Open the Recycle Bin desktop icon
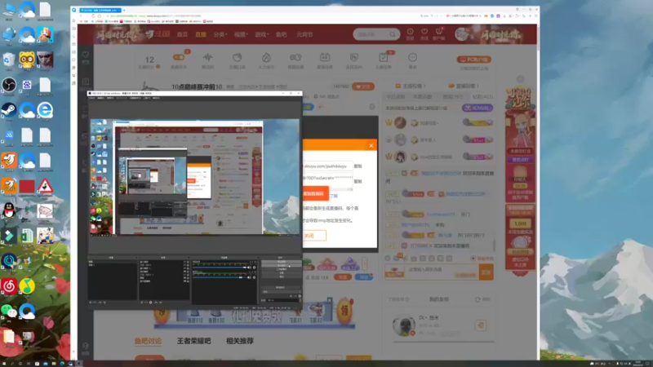Screen dimensions: 653x367 point(9,60)
